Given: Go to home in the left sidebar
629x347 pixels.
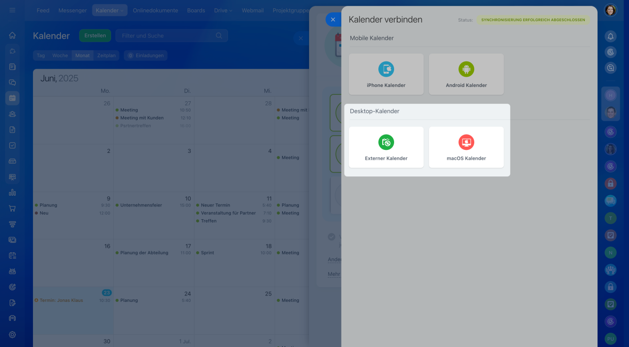Looking at the screenshot, I should 12,35.
